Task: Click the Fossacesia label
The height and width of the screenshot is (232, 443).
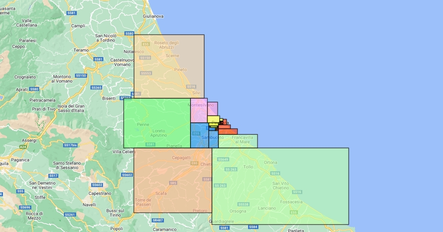Action: (x=291, y=202)
